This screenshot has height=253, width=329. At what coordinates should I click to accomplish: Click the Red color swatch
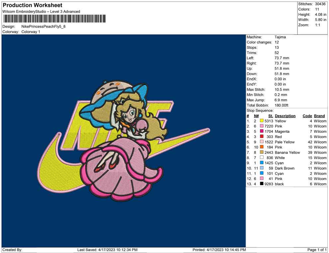pos(262,136)
